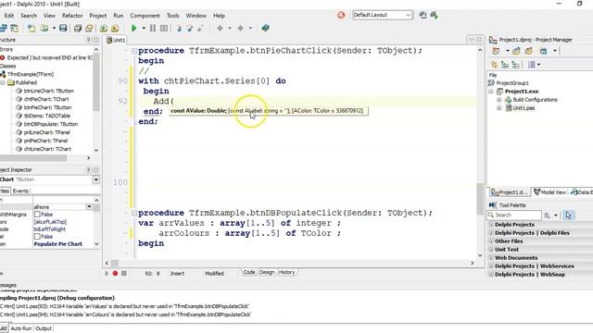
Task: Click the editor horizontal scrollbar right arrow
Action: click(472, 263)
